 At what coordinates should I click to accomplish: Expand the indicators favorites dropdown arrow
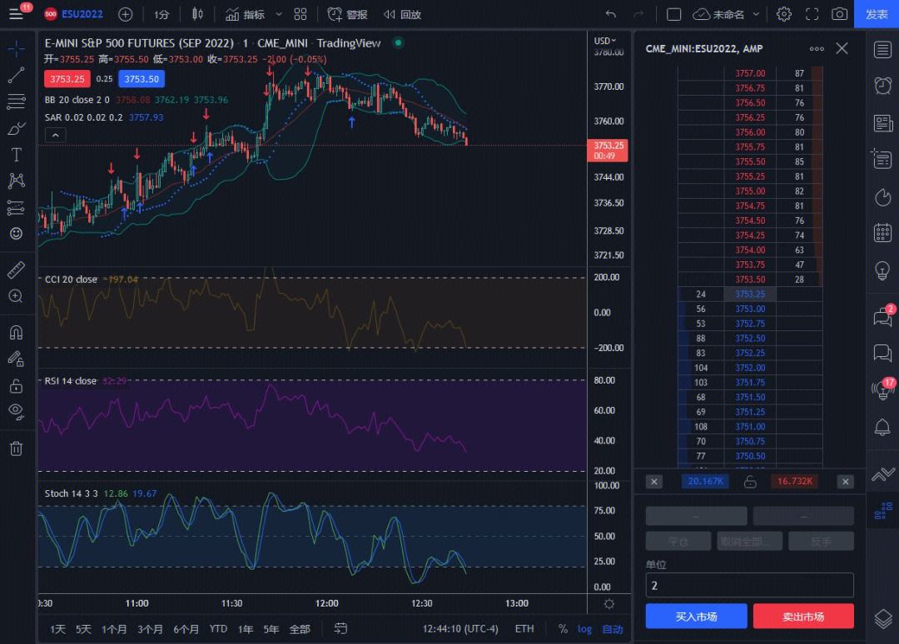point(279,14)
